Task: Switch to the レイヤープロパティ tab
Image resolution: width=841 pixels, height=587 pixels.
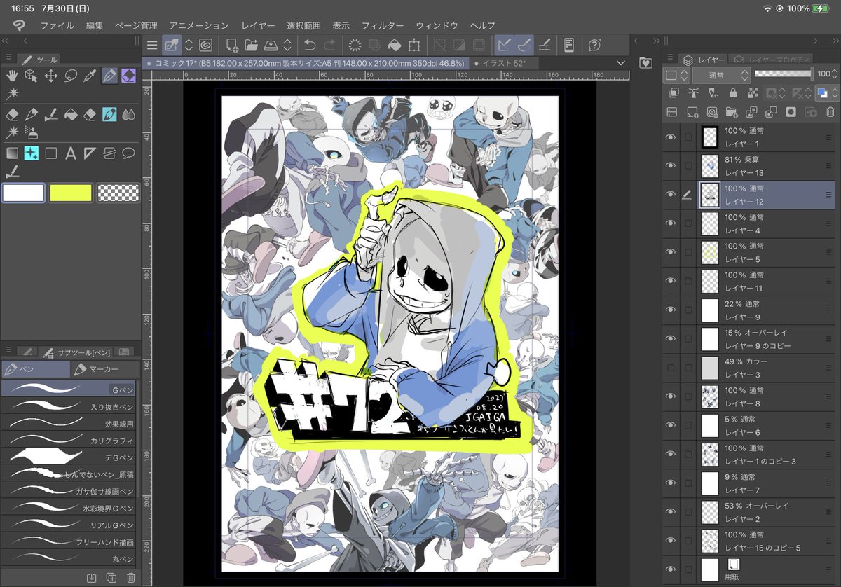Action: 772,60
